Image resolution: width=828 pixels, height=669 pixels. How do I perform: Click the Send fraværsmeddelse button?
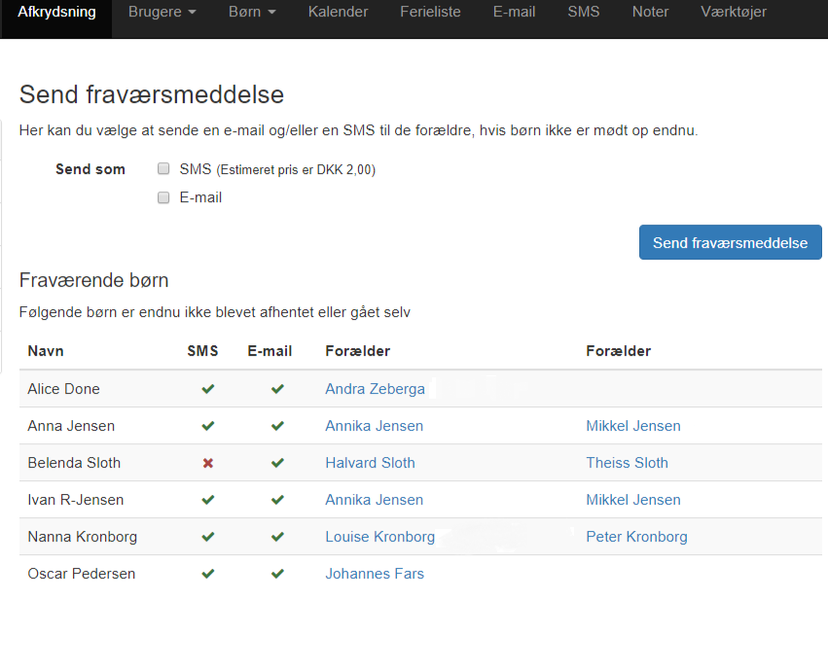[731, 242]
